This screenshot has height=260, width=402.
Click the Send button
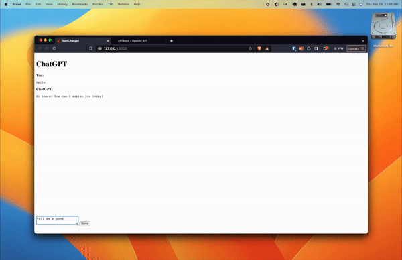click(84, 224)
